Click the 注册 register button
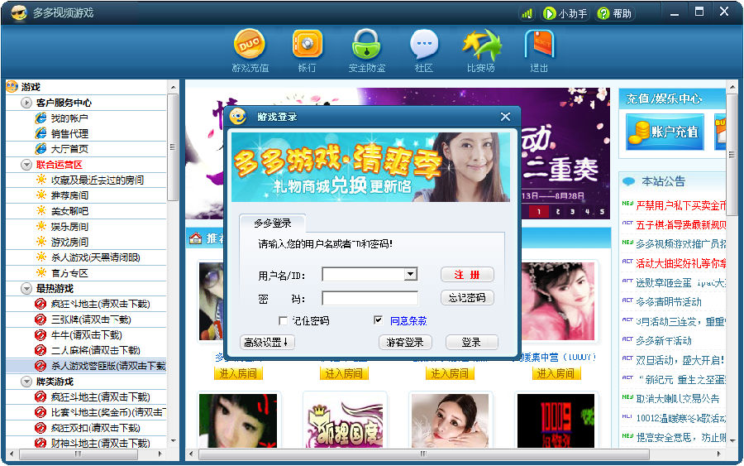This screenshot has width=744, height=466. (x=467, y=275)
